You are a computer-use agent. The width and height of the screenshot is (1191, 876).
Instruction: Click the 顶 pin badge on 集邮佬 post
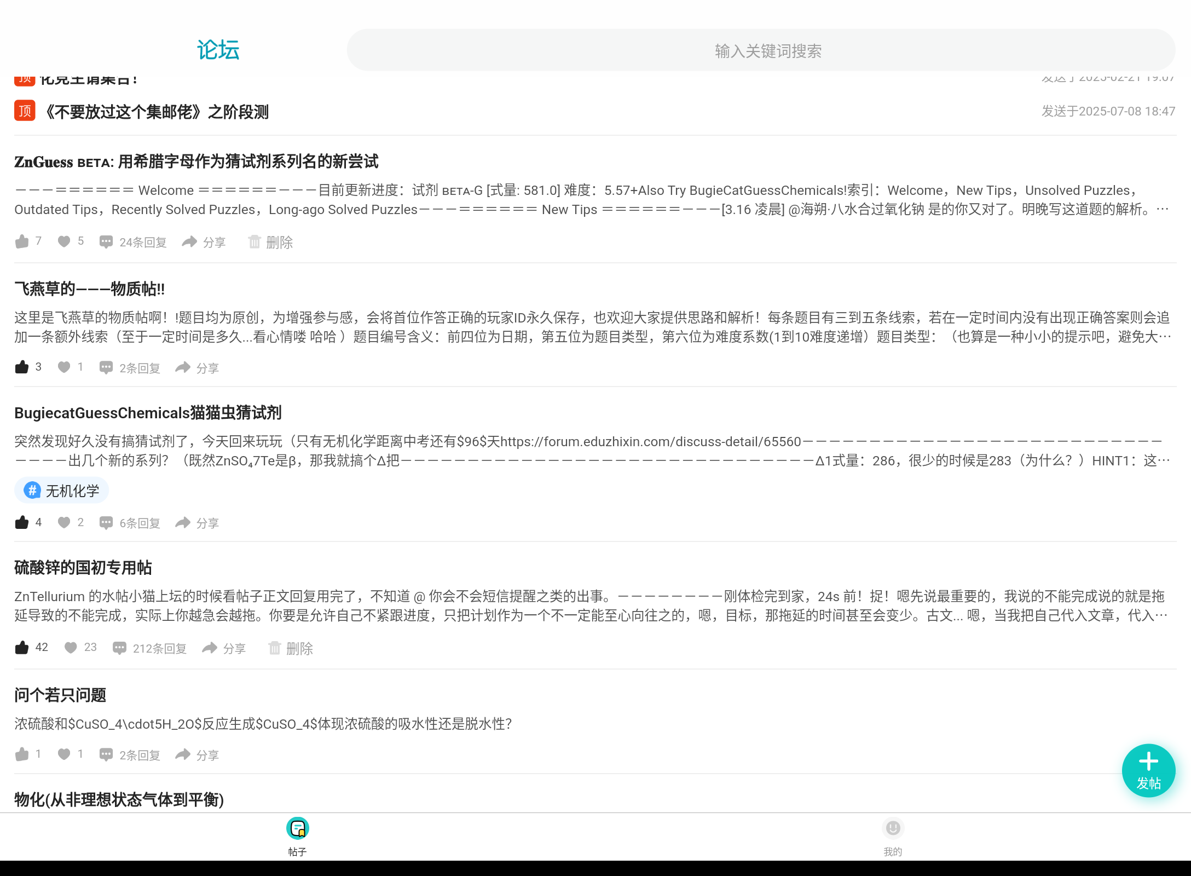[x=24, y=111]
